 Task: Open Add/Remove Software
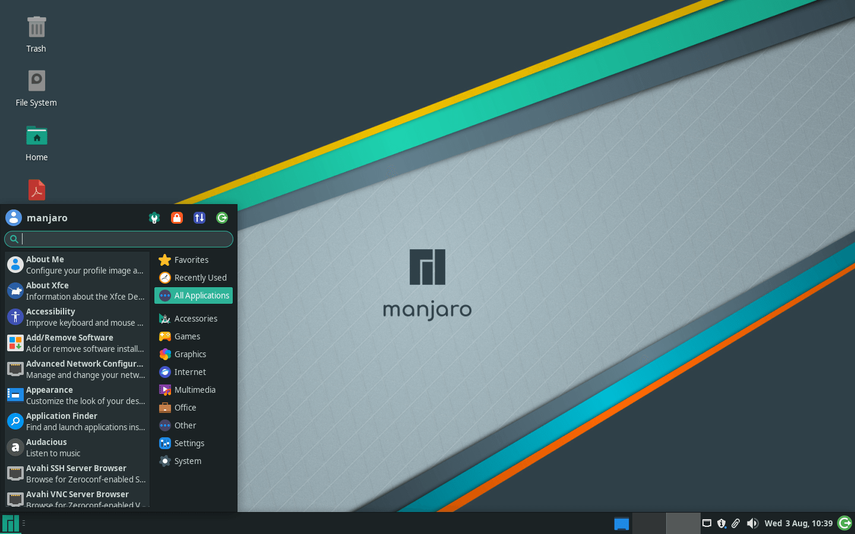click(x=68, y=343)
